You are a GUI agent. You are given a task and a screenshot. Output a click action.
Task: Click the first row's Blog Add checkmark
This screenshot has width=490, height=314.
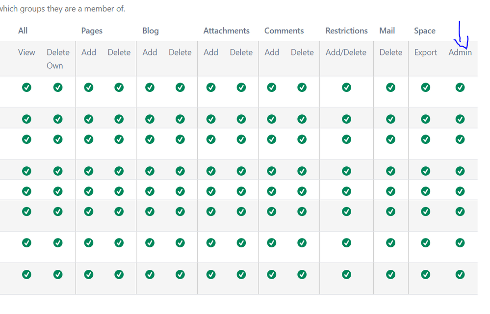(x=150, y=87)
